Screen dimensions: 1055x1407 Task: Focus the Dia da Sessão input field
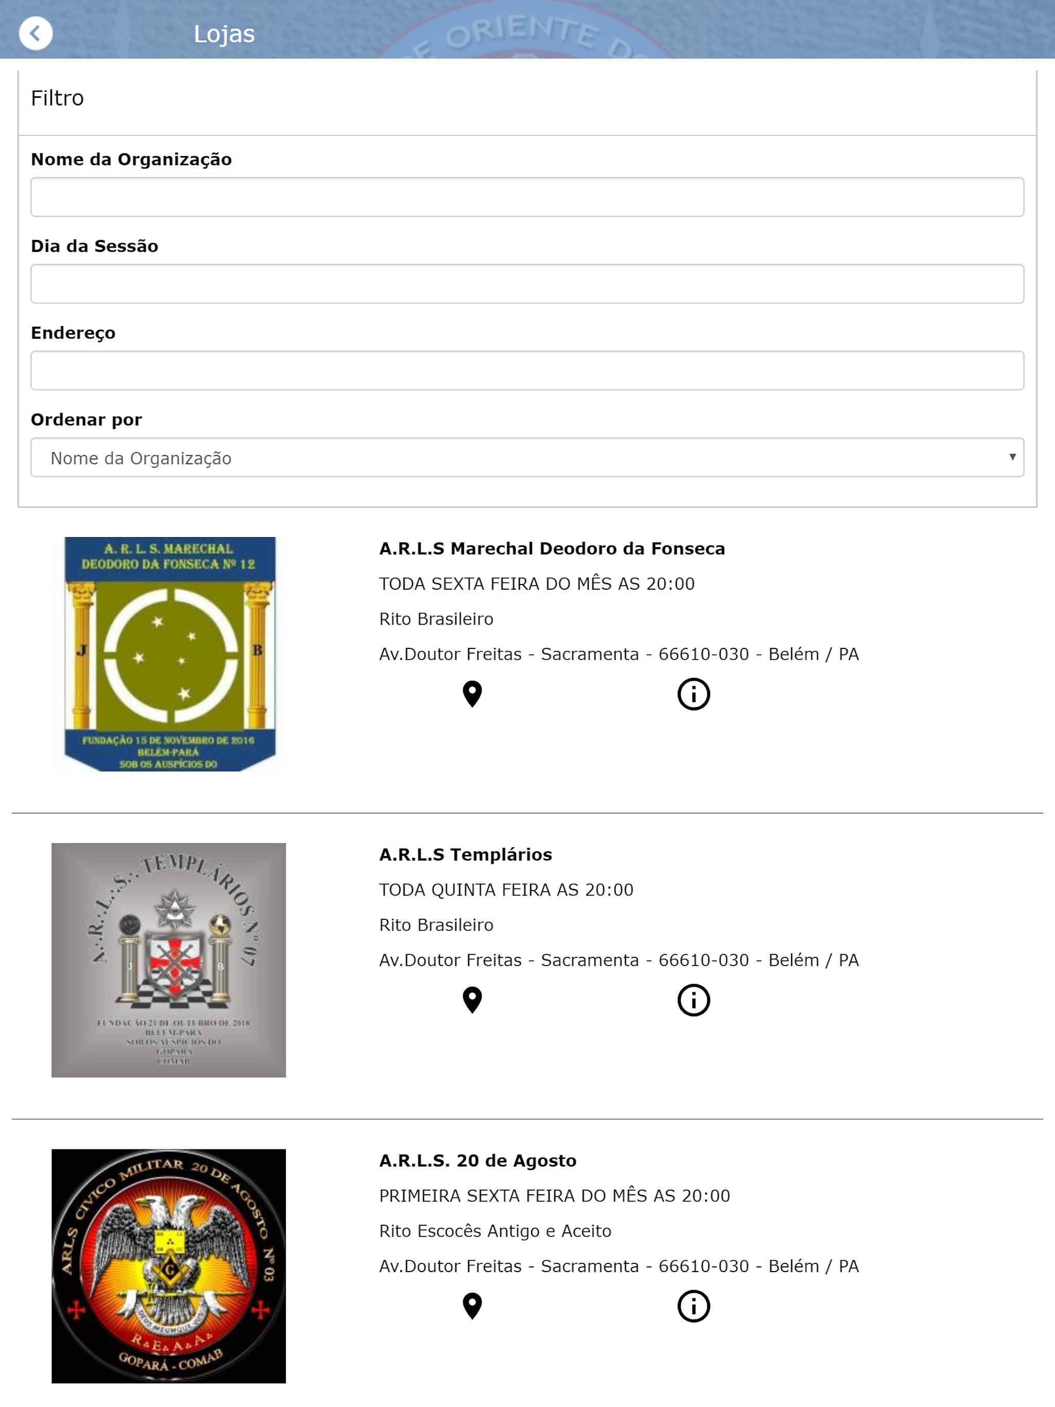click(x=527, y=284)
